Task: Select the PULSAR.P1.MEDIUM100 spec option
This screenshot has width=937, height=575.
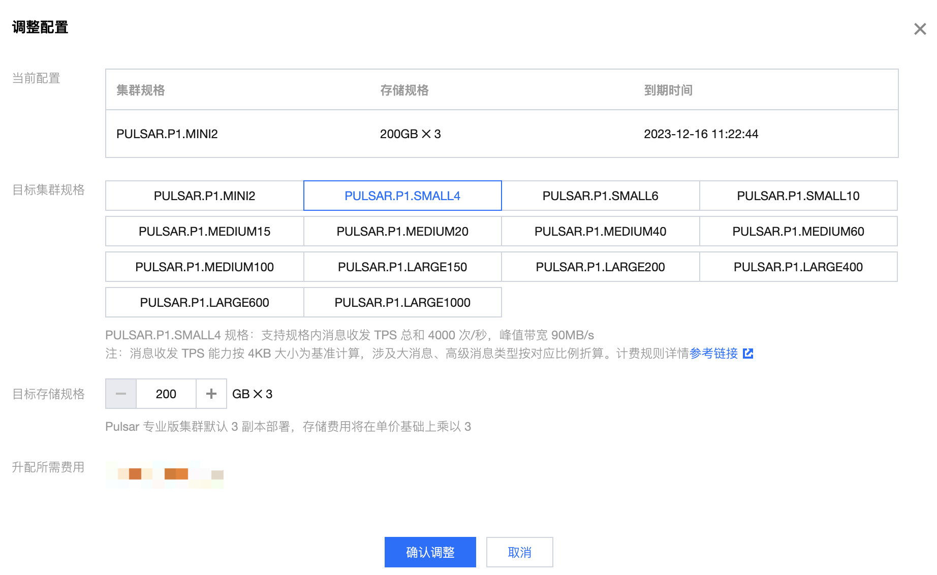Action: click(x=204, y=267)
